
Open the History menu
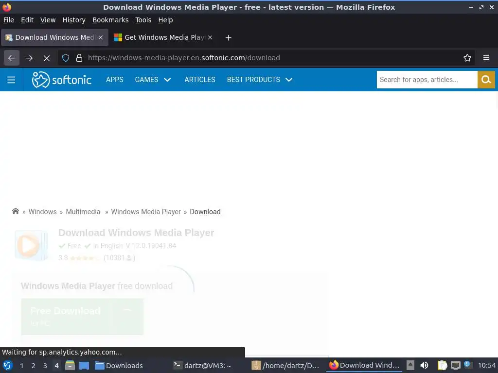(74, 20)
